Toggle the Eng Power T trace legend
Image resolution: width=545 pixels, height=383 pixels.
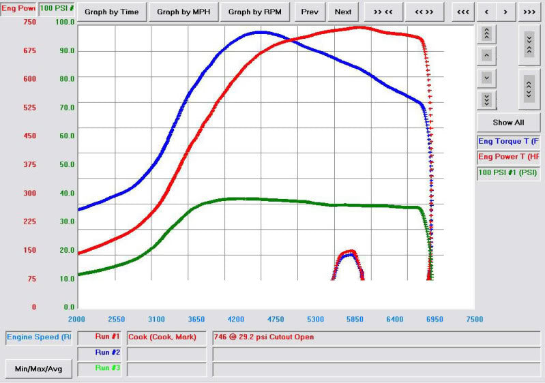tap(508, 157)
